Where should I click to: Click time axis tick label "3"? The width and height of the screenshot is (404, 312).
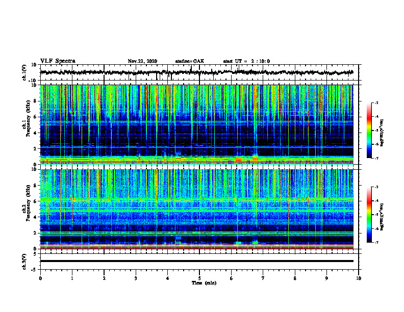tap(136, 278)
